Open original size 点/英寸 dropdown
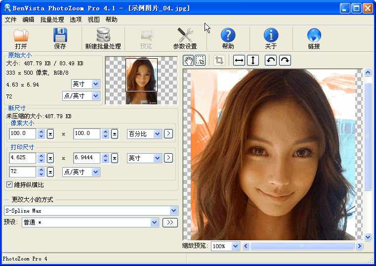This screenshot has width=376, height=266. coord(81,96)
